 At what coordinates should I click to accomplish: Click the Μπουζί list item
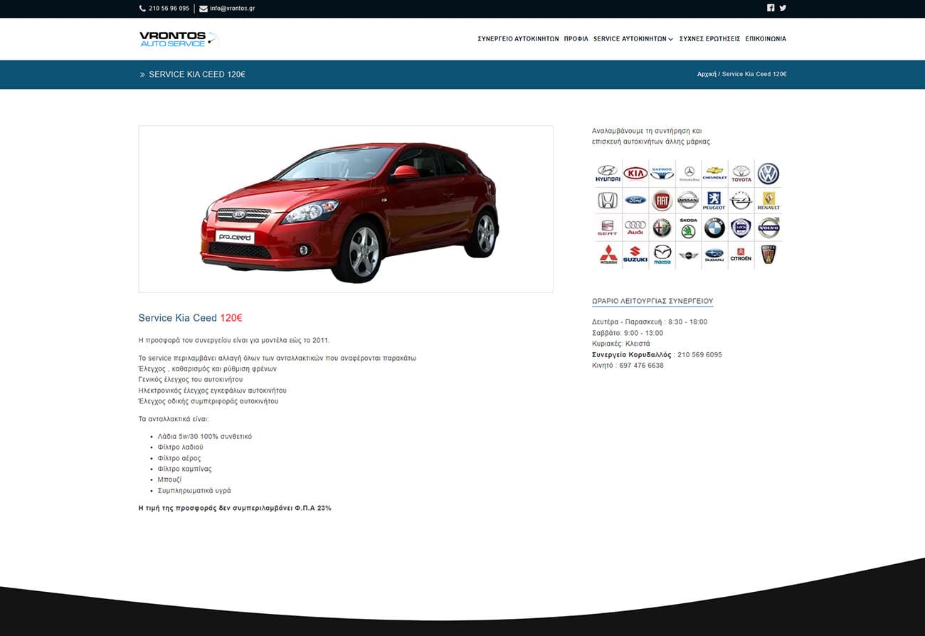[x=169, y=480]
